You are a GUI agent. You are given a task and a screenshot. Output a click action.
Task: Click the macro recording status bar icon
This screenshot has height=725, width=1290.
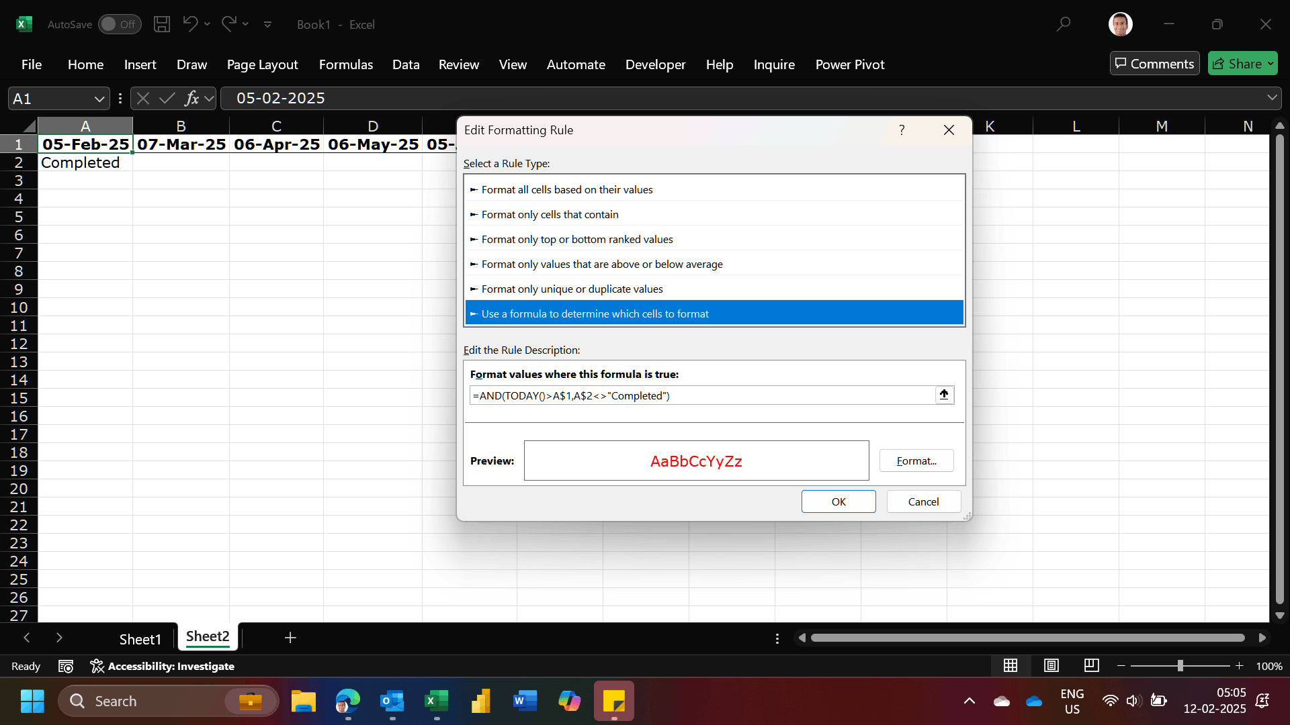(66, 666)
